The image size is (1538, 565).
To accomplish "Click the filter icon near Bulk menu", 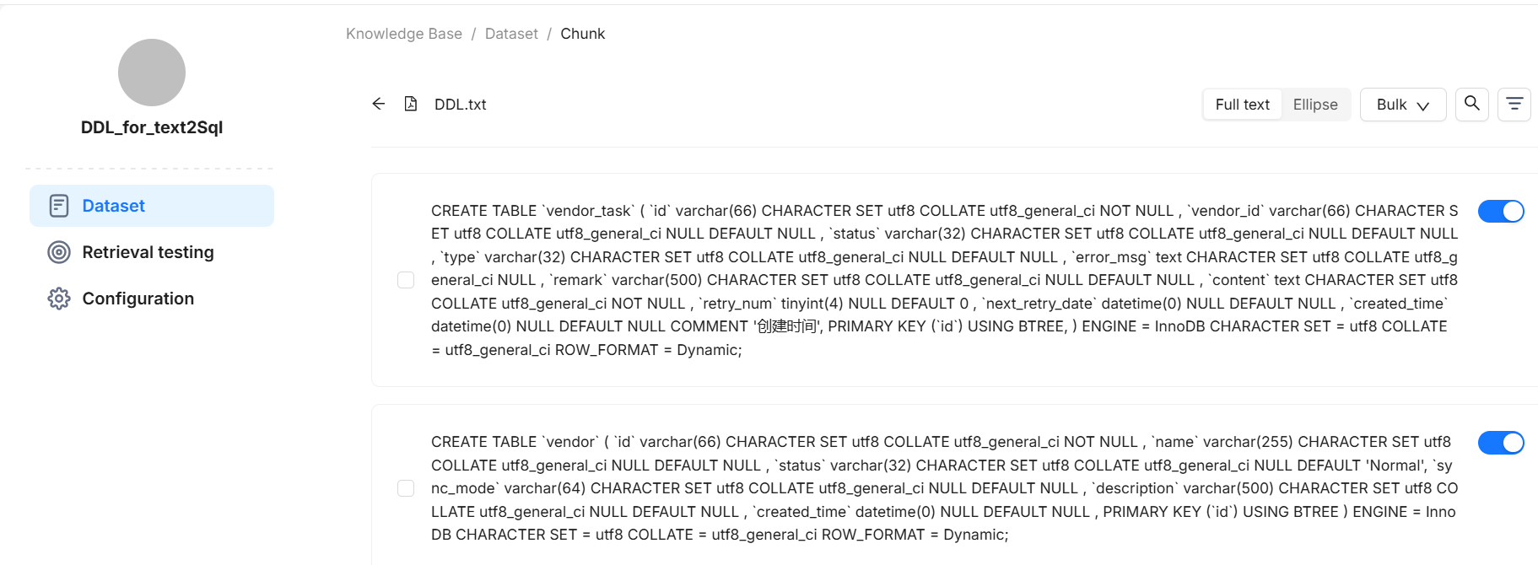I will [x=1514, y=104].
